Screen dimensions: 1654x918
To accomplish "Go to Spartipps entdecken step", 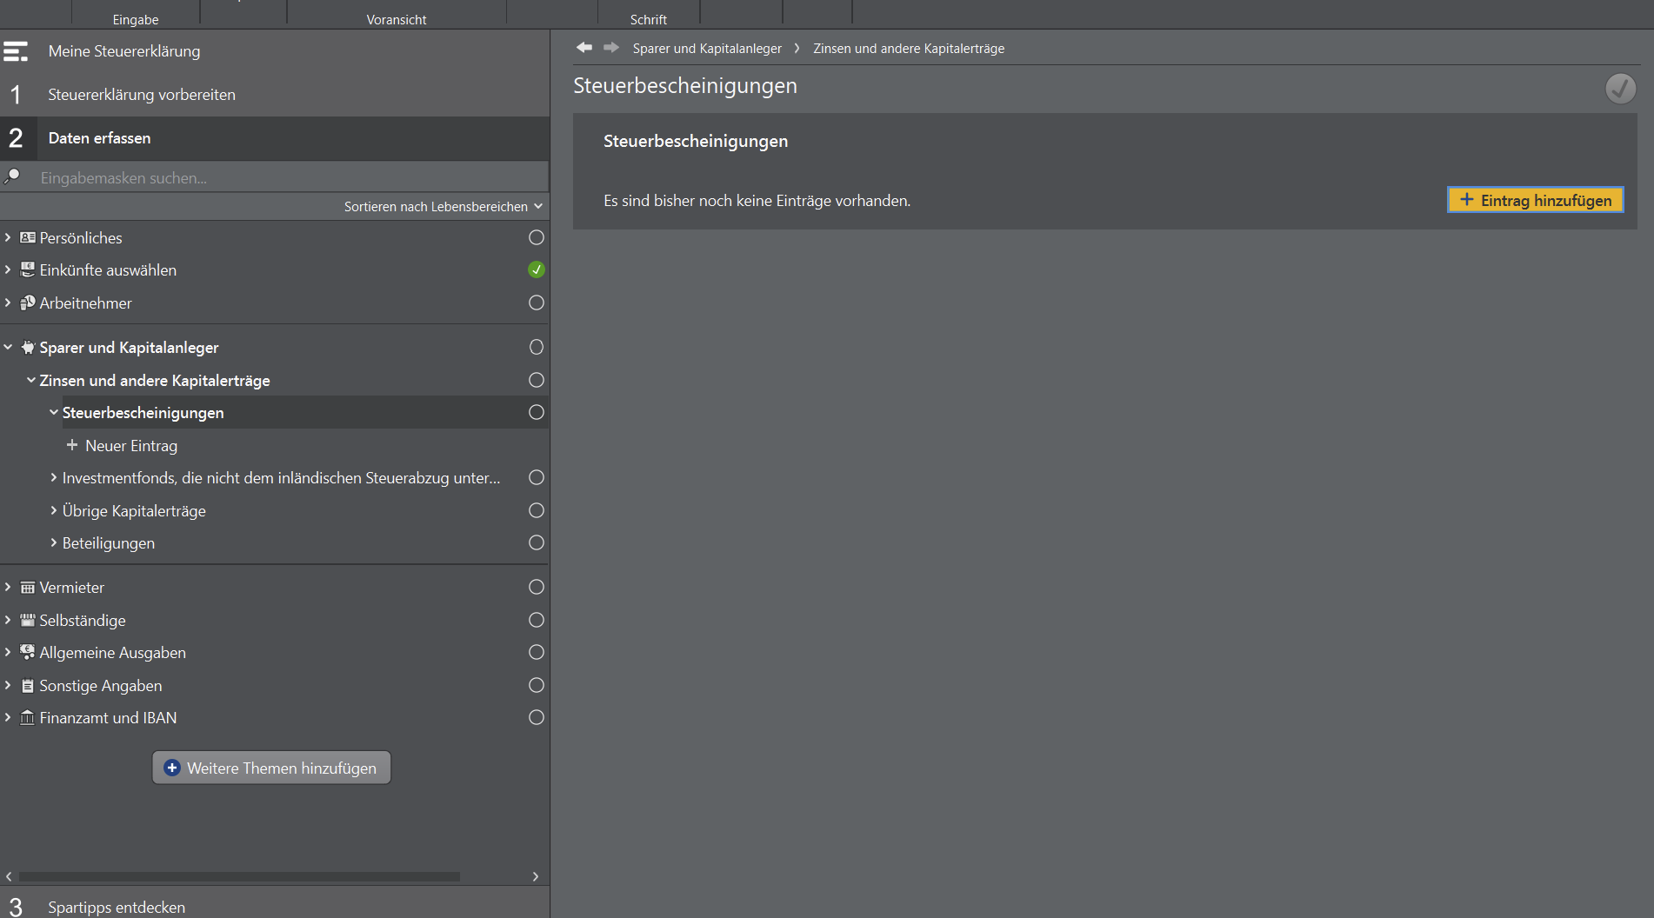I will pos(117,907).
